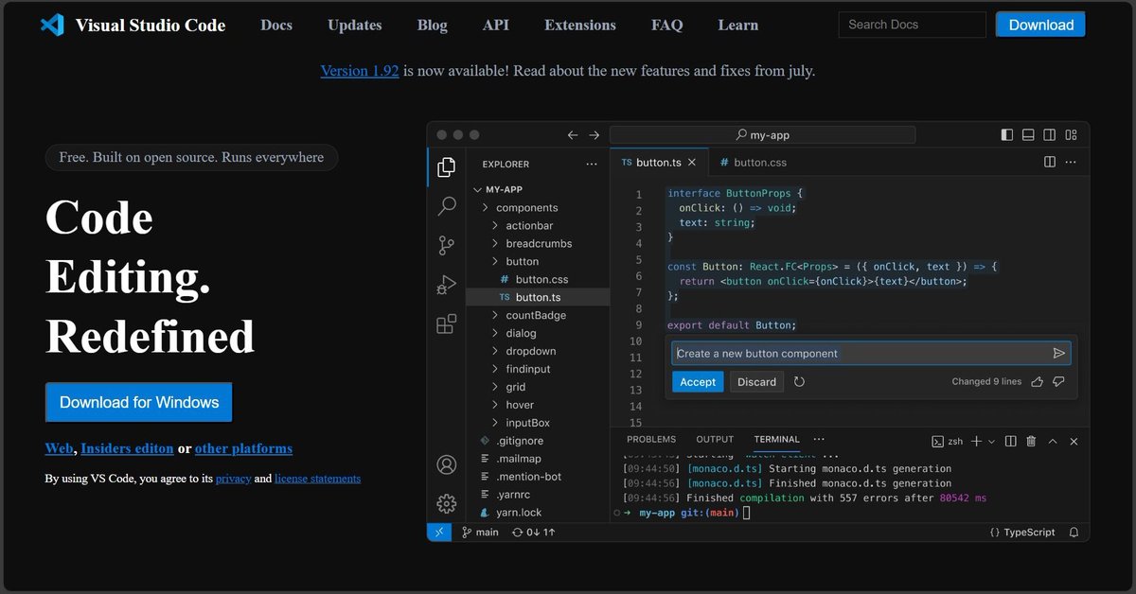Toggle bottom panel visibility
Viewport: 1136px width, 594px height.
(x=1028, y=135)
